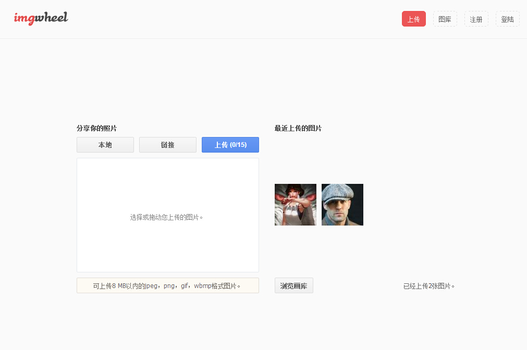
Task: Switch to the 链接 link tab
Action: click(168, 145)
